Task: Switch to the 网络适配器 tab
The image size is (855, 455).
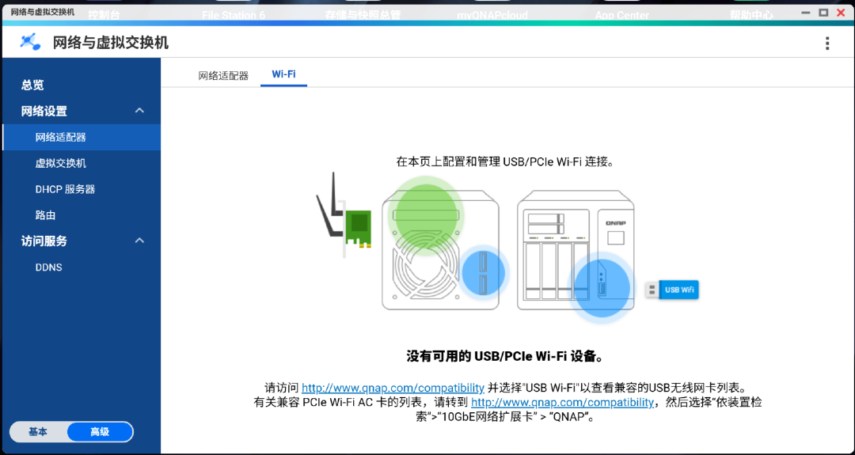Action: point(223,75)
